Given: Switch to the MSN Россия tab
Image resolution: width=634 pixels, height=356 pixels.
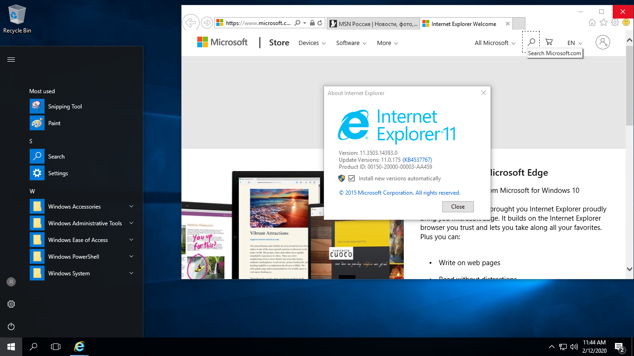Looking at the screenshot, I should pyautogui.click(x=373, y=24).
